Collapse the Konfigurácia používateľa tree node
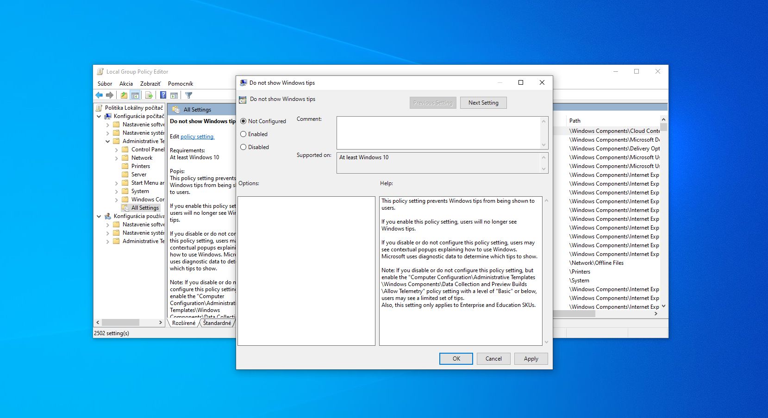This screenshot has height=418, width=768. [99, 216]
